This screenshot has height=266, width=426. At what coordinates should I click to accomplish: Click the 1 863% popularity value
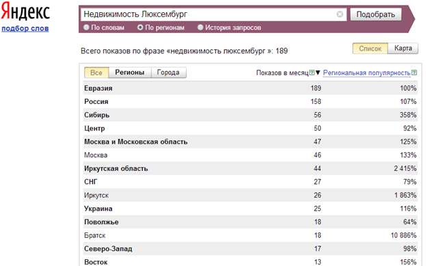coord(405,195)
